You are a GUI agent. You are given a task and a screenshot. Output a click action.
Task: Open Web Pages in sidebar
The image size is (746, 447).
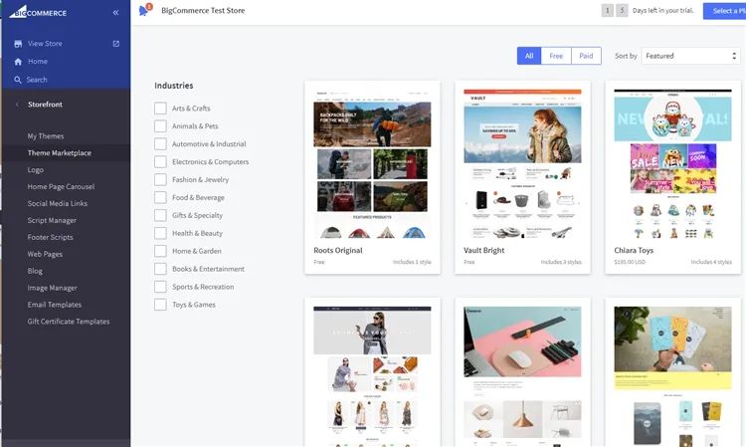tap(45, 254)
